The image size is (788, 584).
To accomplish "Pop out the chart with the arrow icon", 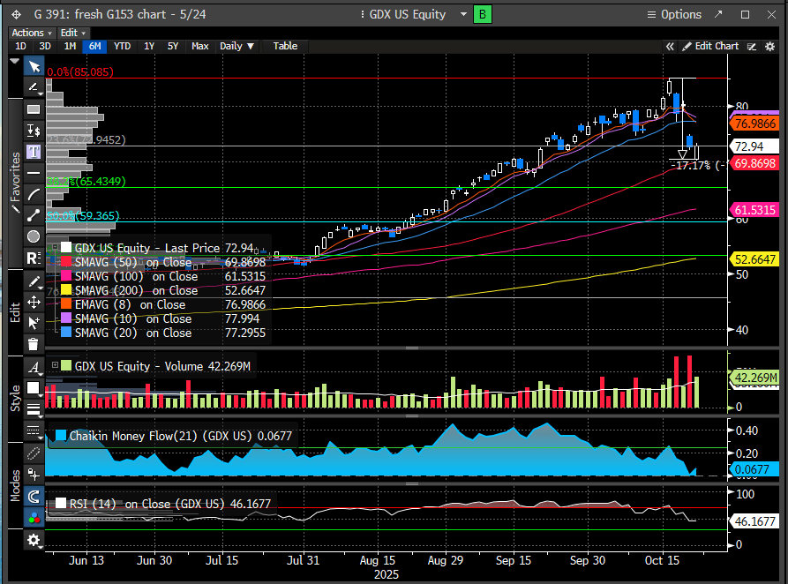I will 718,15.
